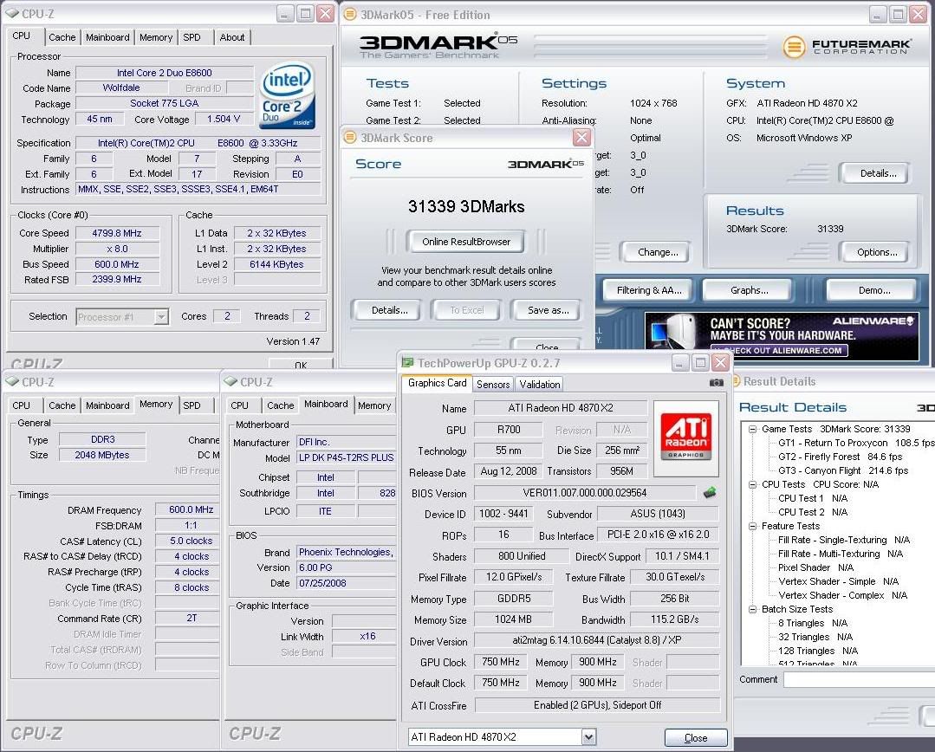Click the BIOS save chip icon in GPU-Z

[x=710, y=493]
